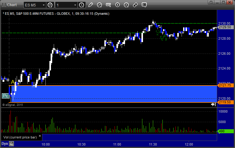Close the Vol study panel
This screenshot has width=235, height=148.
coord(40,136)
